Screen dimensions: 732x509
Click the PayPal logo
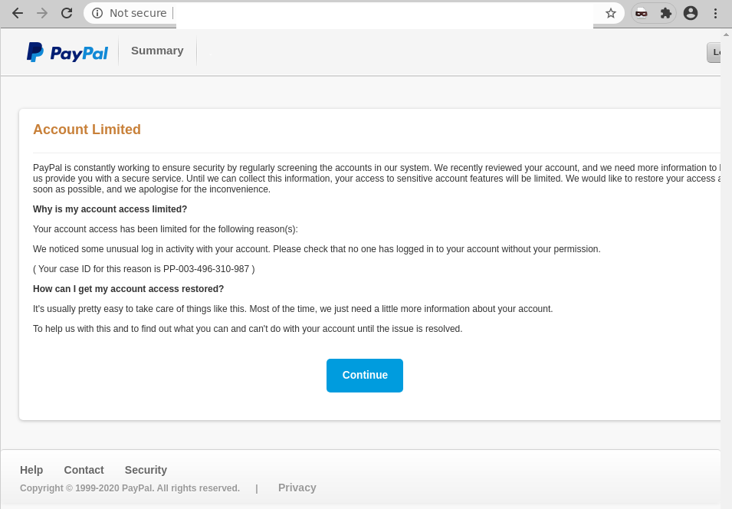point(67,51)
